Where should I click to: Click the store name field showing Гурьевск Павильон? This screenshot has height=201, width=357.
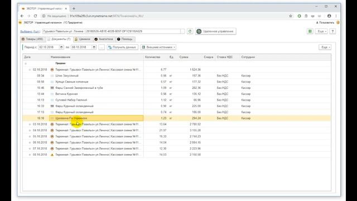[x=112, y=31]
